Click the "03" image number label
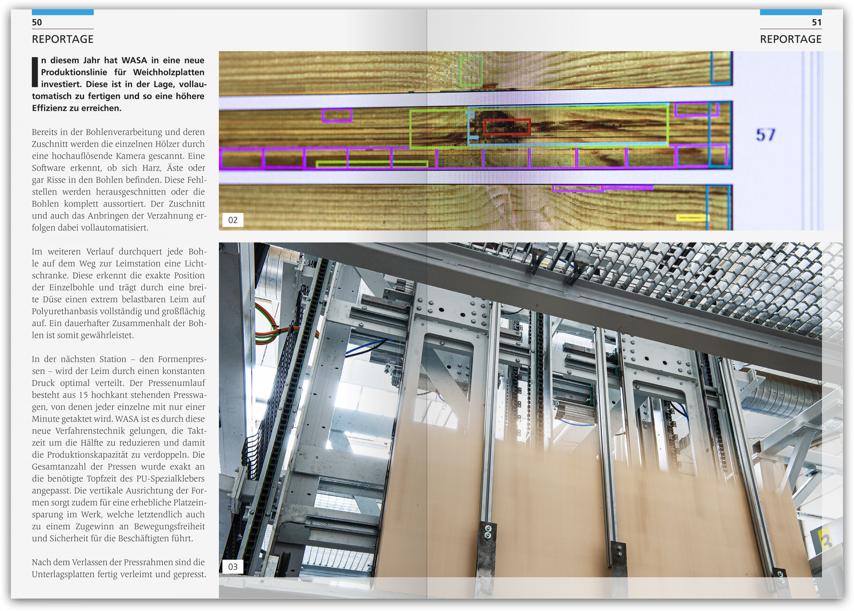 (233, 566)
